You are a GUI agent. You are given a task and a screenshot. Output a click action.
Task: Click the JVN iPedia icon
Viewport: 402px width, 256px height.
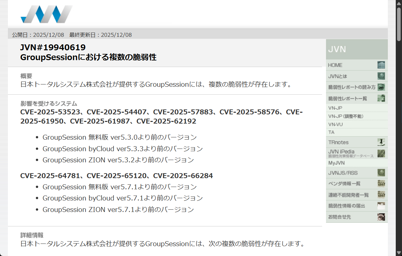[x=381, y=153]
